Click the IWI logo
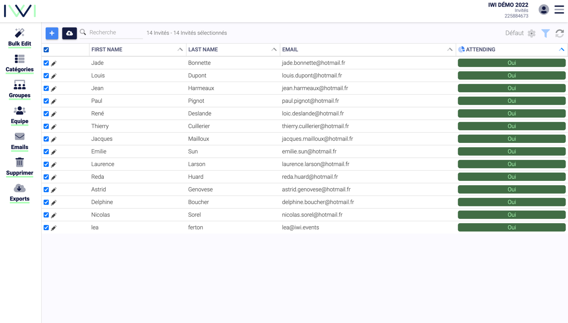568x323 pixels. pyautogui.click(x=20, y=11)
